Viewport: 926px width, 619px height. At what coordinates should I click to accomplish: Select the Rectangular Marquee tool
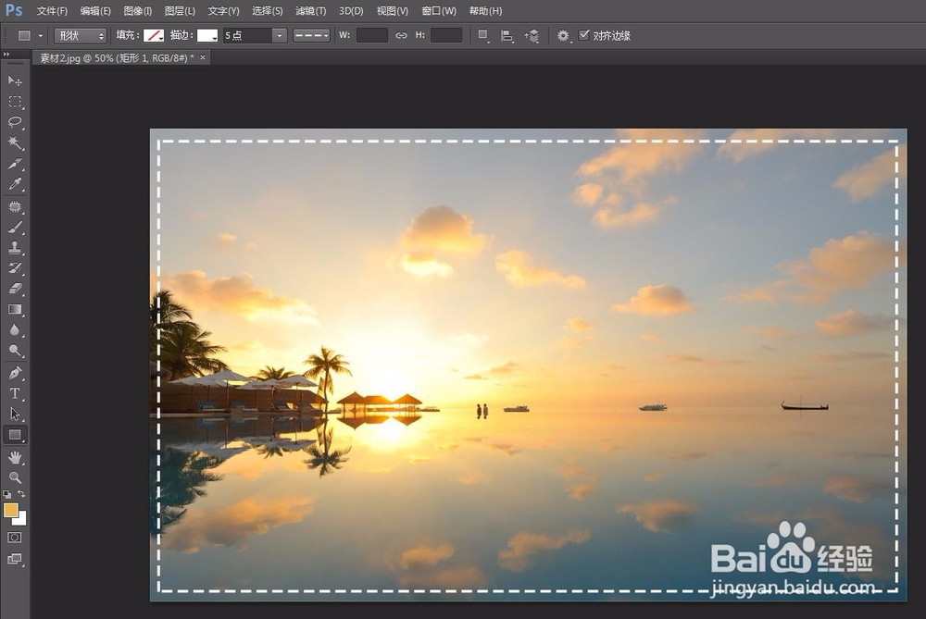(15, 102)
